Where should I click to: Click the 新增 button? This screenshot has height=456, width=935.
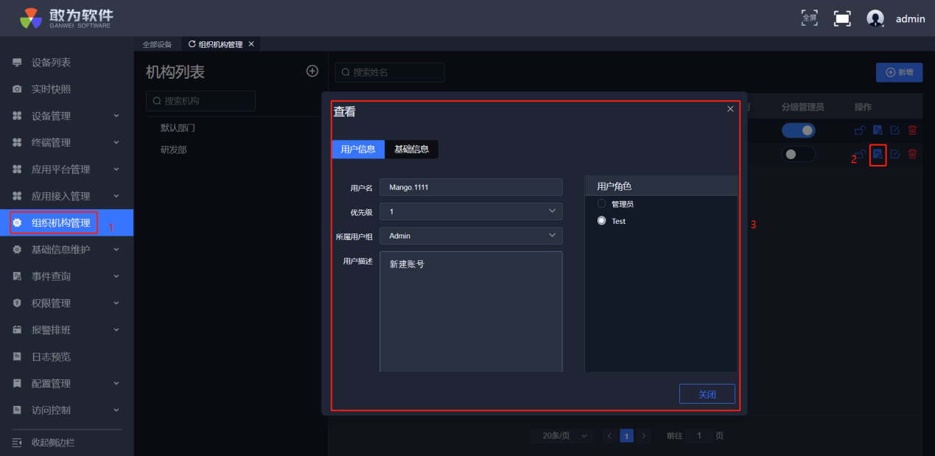[x=899, y=72]
